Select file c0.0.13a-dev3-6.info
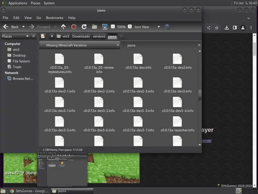 [99, 124]
